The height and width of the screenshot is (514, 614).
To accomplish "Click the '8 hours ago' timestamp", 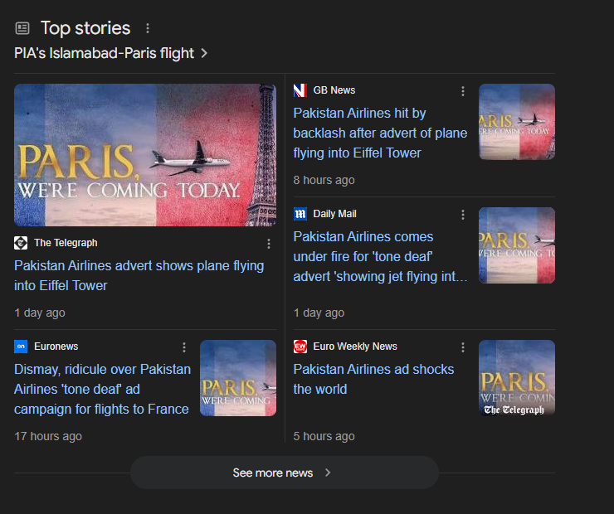I will 324,180.
